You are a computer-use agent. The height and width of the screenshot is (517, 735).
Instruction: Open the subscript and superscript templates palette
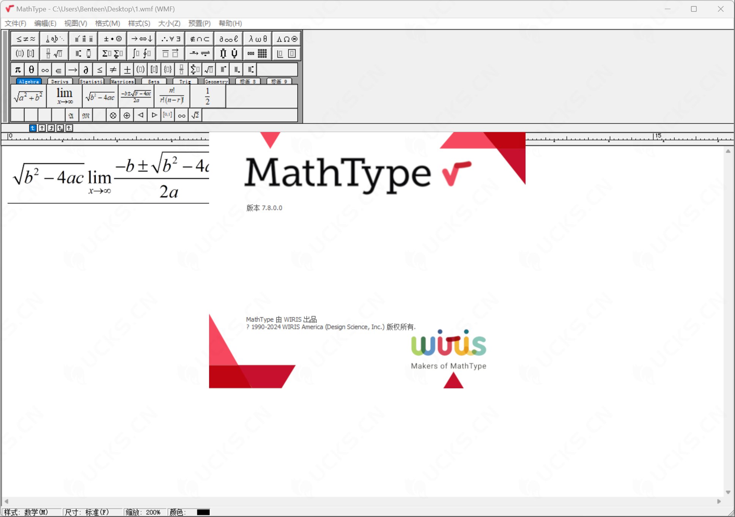(x=83, y=54)
